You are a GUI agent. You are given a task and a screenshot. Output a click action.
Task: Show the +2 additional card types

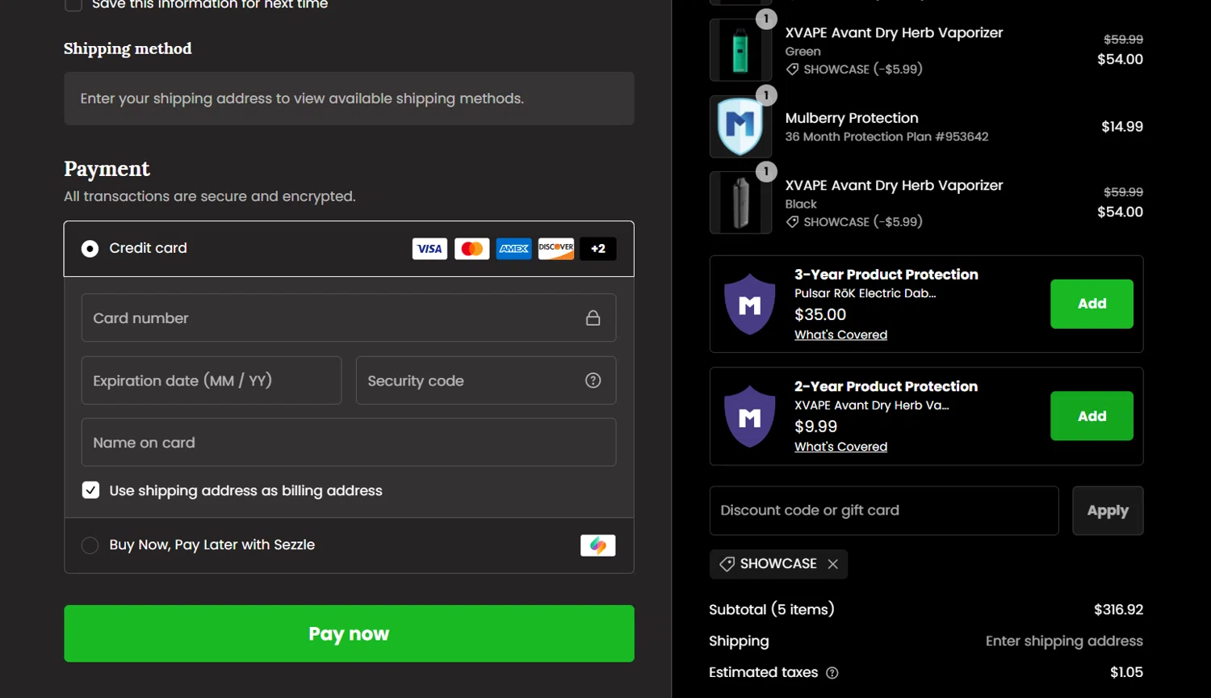pyautogui.click(x=598, y=249)
